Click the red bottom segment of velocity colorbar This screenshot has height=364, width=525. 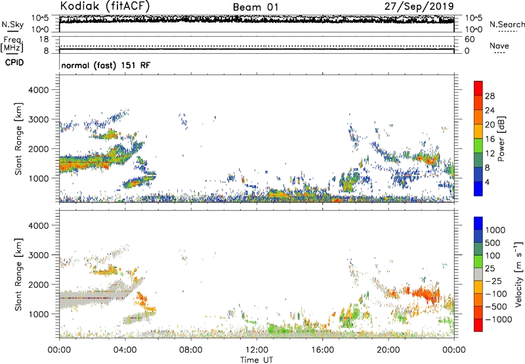(x=478, y=325)
